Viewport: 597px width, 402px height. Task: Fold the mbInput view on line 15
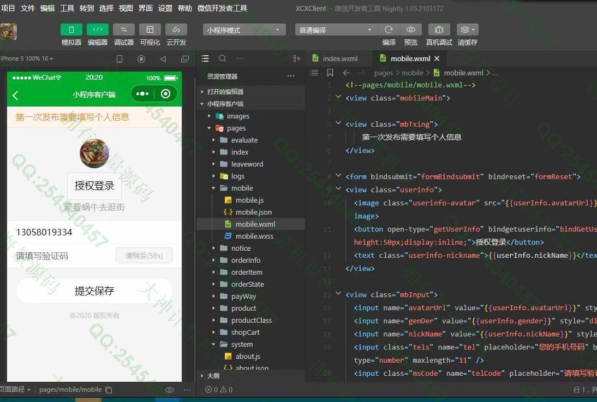click(338, 294)
